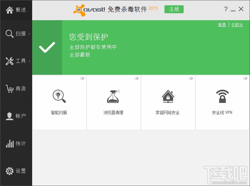Click the 全部防护都在使用中 status text

[93, 47]
